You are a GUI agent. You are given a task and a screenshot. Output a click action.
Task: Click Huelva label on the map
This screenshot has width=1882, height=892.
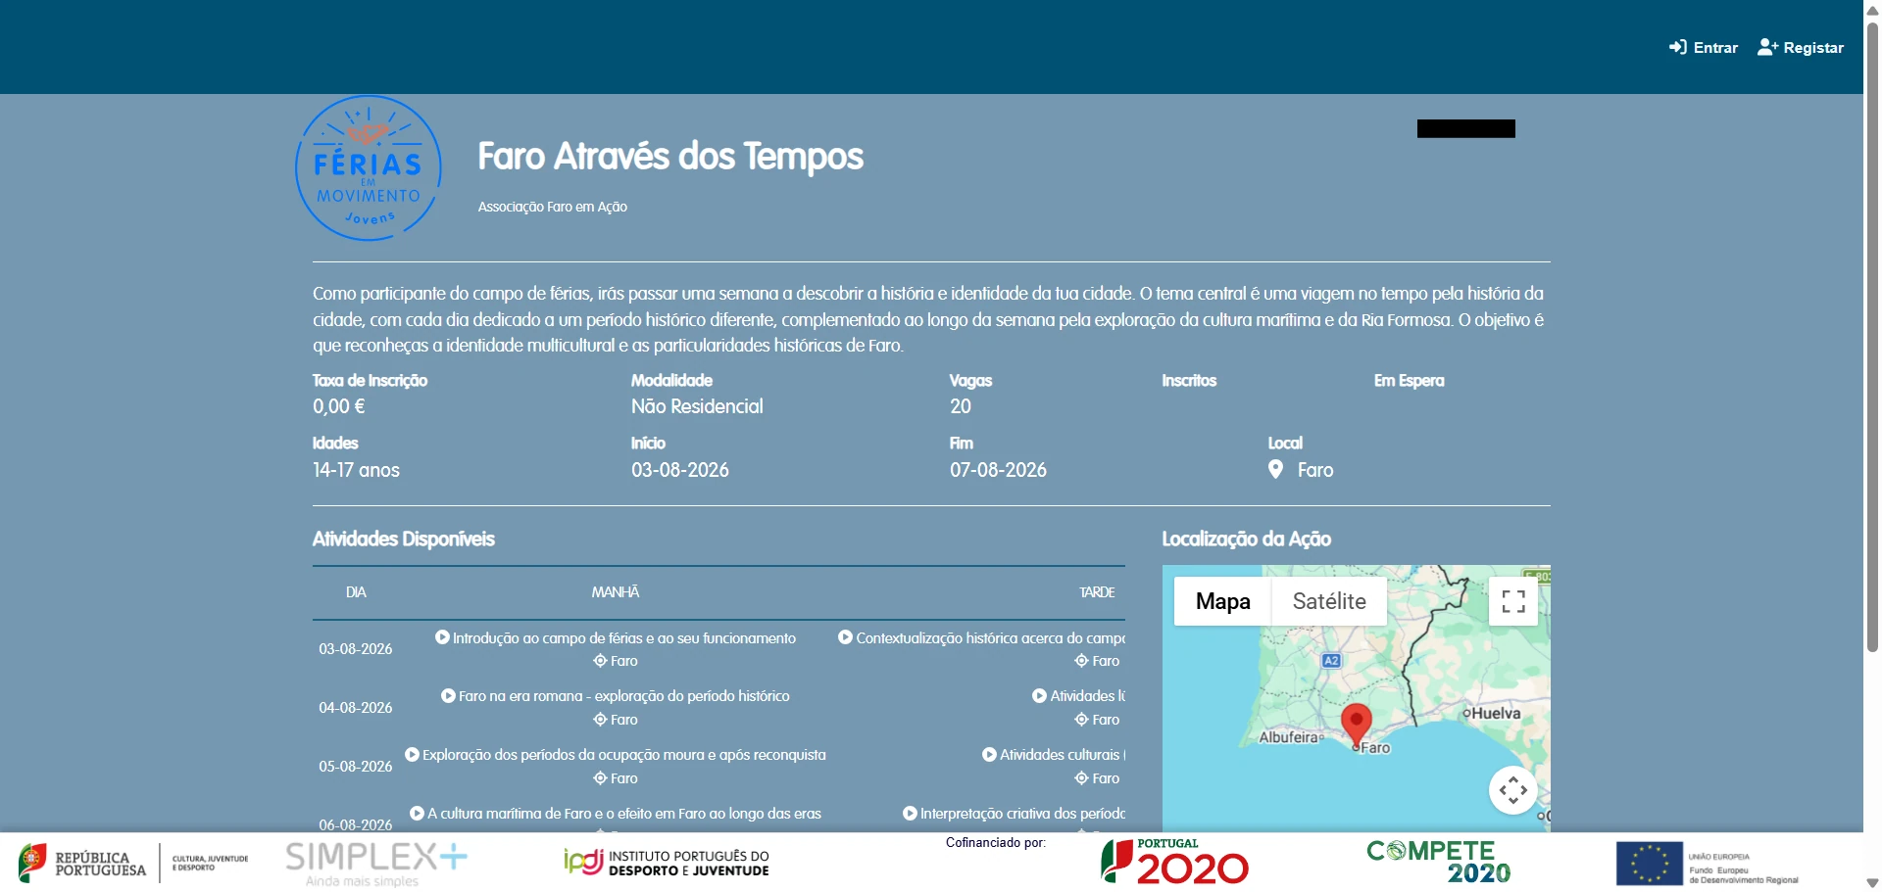tap(1496, 713)
